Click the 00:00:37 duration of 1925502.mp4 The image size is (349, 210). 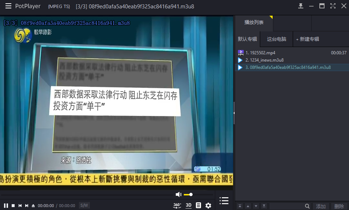pyautogui.click(x=338, y=53)
